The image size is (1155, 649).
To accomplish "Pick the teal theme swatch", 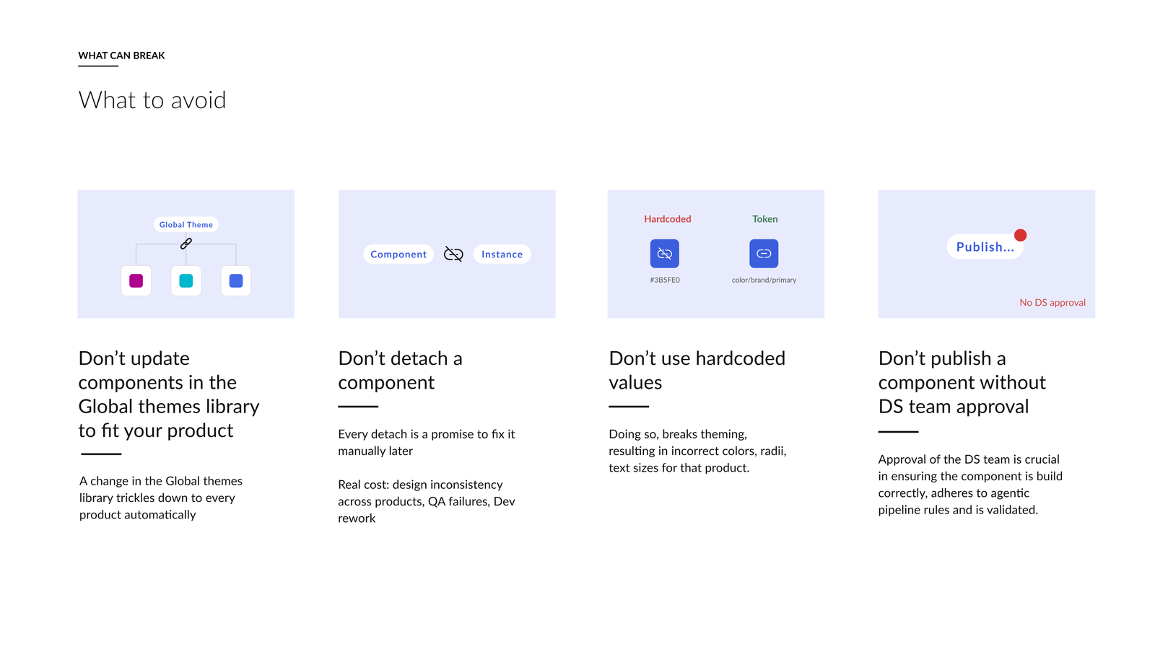I will [186, 281].
